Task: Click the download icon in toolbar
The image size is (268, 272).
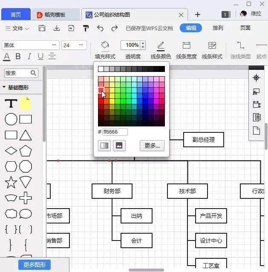Action: [x=57, y=28]
